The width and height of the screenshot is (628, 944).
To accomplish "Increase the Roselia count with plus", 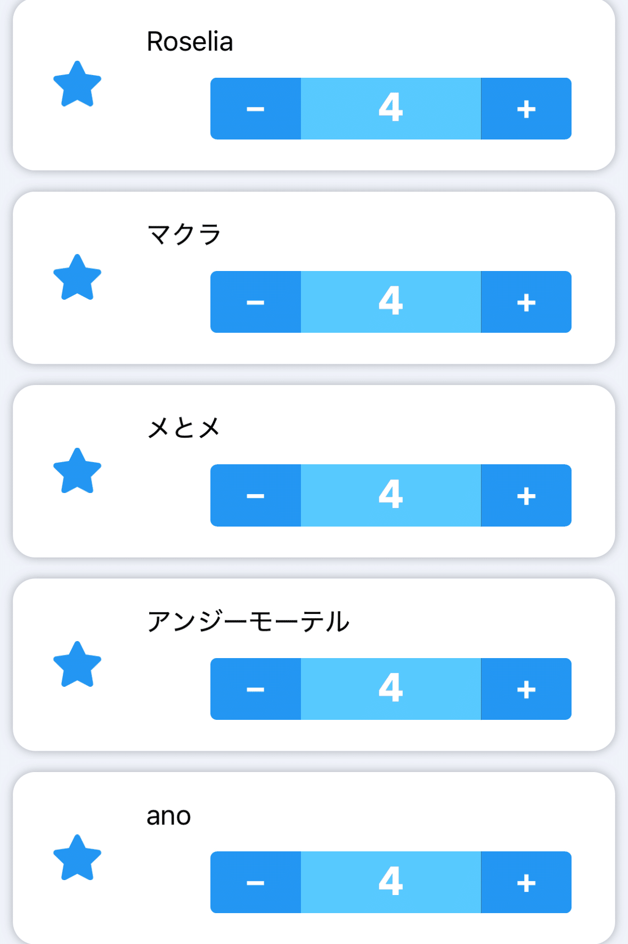I will click(x=526, y=109).
